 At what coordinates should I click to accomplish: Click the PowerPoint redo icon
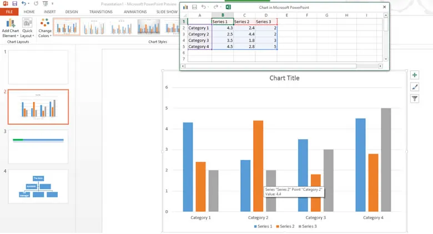click(x=36, y=3)
